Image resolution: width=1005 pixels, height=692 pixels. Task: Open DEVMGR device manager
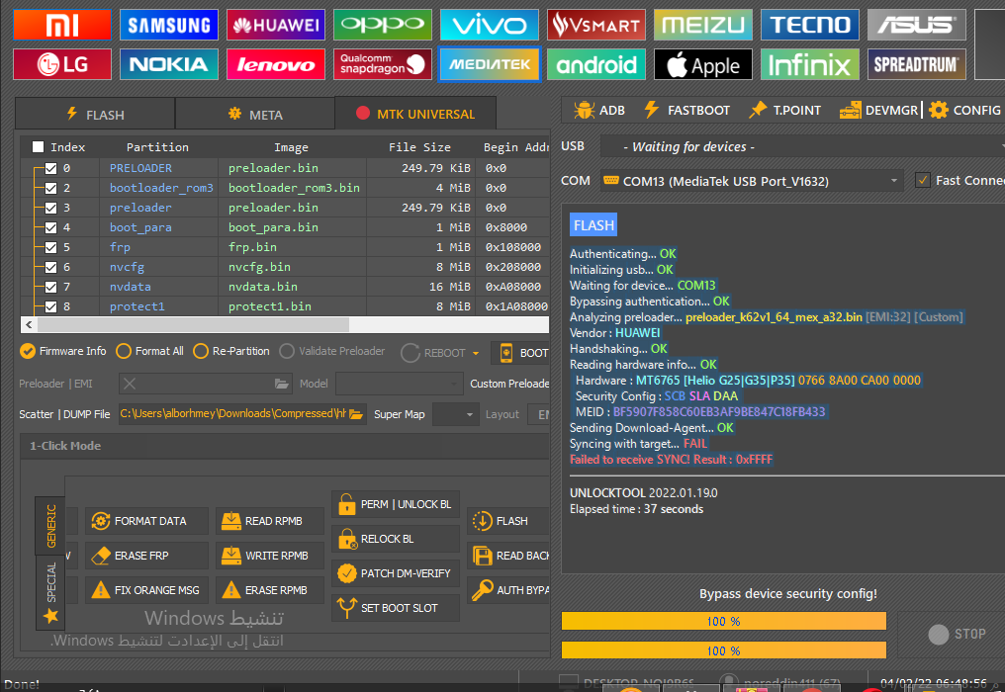click(x=878, y=110)
